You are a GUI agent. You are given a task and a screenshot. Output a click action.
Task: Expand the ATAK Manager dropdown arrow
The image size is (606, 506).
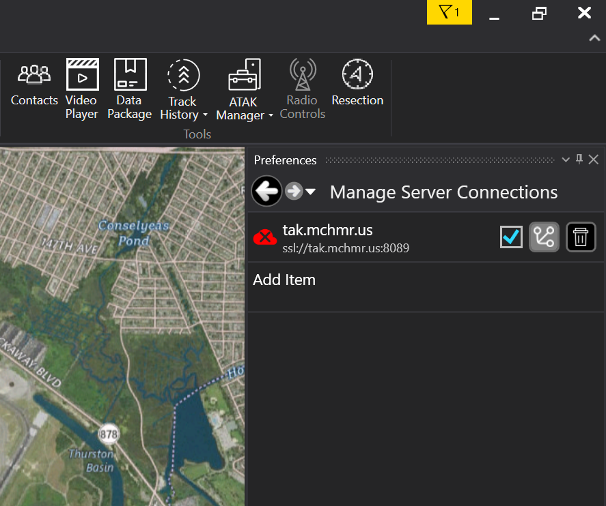click(271, 115)
